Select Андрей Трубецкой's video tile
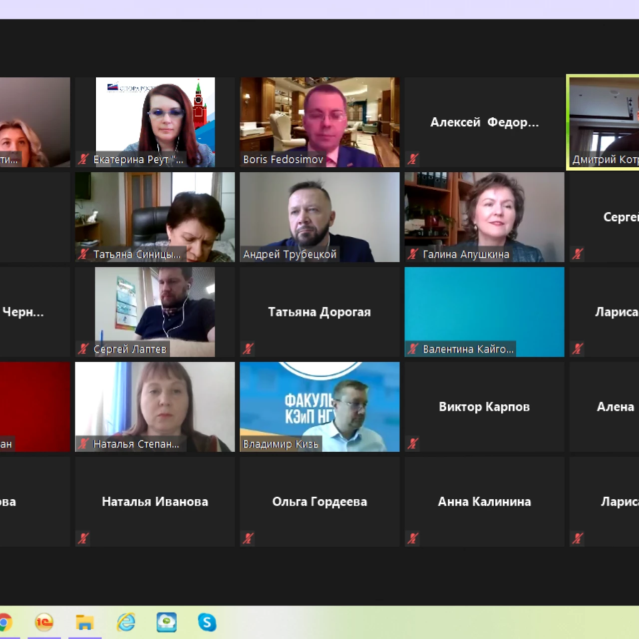This screenshot has height=639, width=639. tap(319, 217)
